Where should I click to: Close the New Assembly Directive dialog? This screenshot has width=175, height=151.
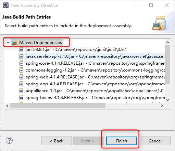[x=167, y=5]
